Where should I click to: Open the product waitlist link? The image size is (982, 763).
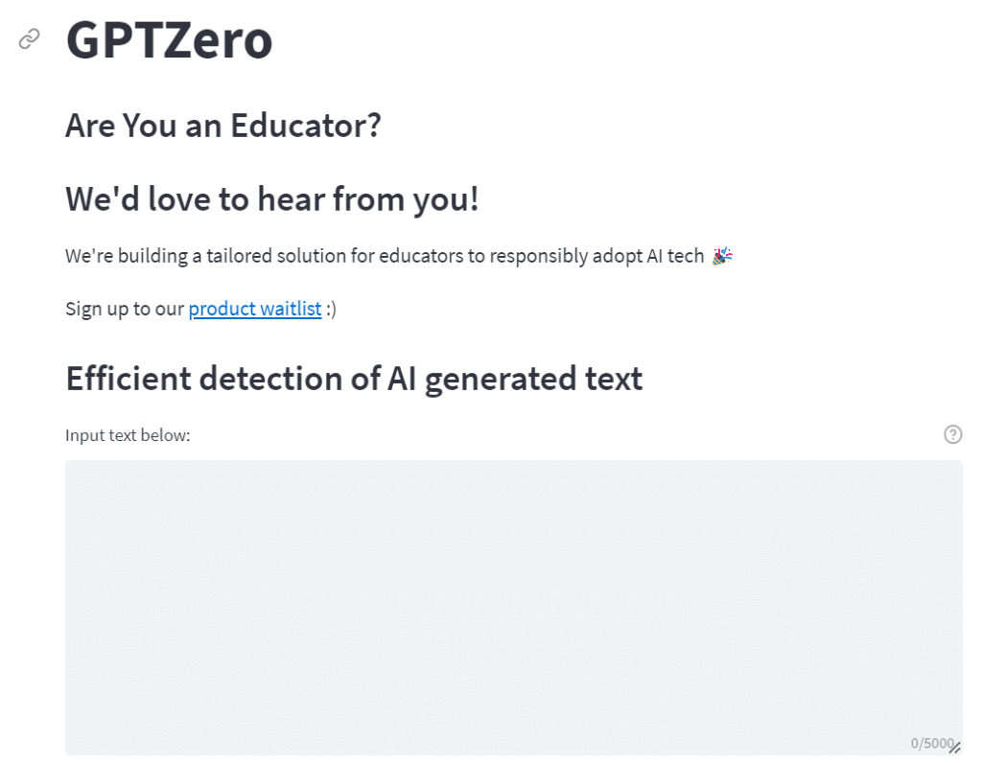[255, 309]
